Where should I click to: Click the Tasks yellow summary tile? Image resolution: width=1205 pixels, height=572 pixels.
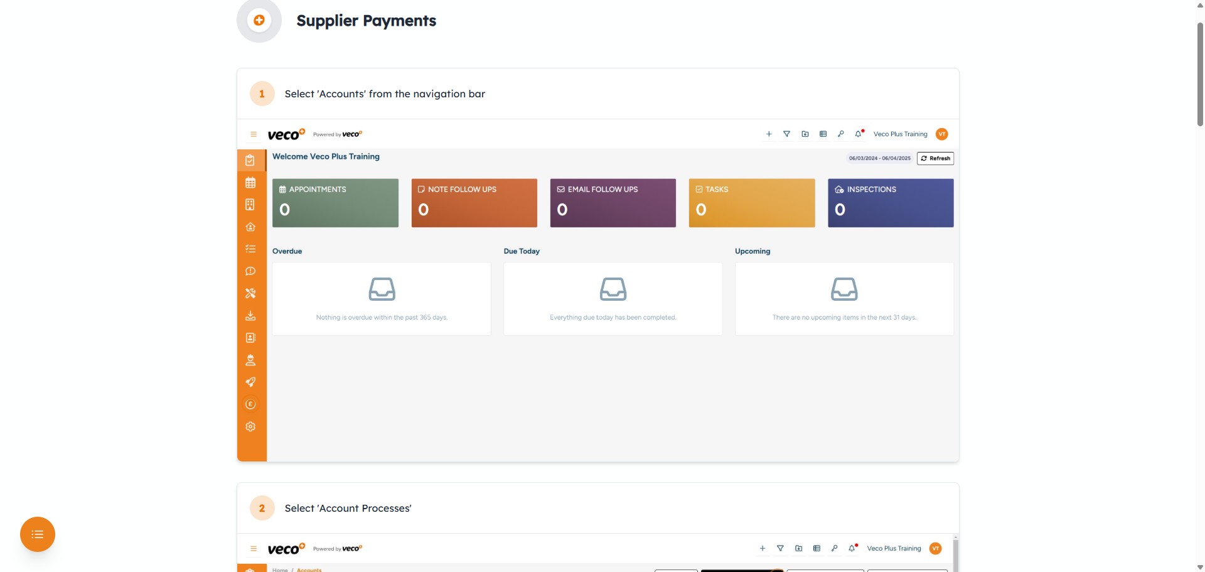click(x=751, y=203)
